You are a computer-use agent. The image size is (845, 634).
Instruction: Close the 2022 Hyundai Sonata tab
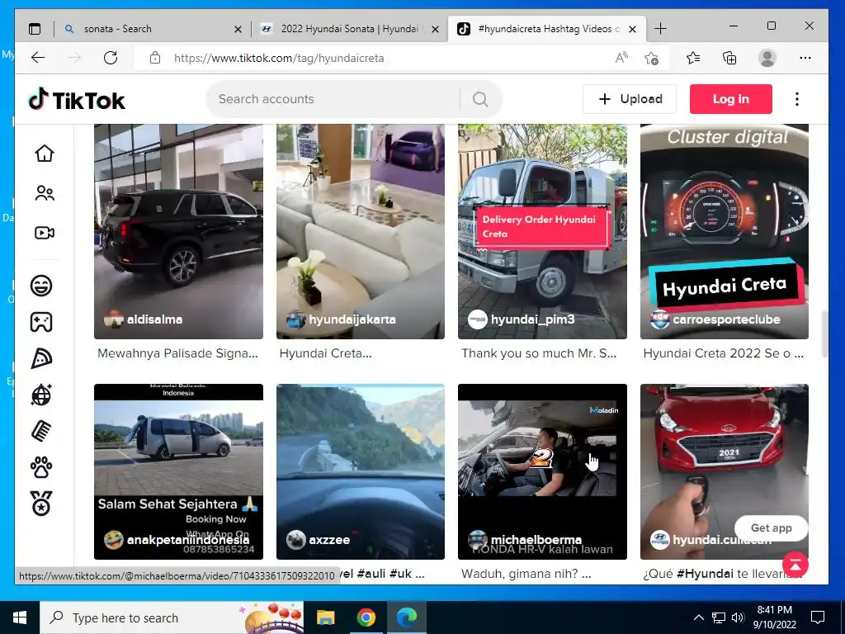click(x=436, y=29)
